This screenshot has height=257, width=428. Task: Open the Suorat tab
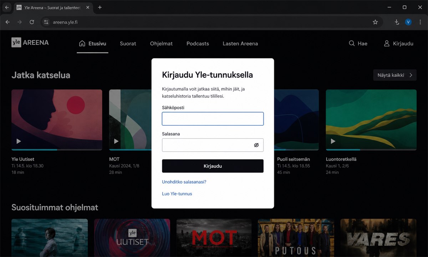pos(128,44)
